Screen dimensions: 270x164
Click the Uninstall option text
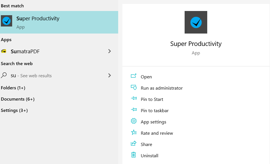click(150, 155)
